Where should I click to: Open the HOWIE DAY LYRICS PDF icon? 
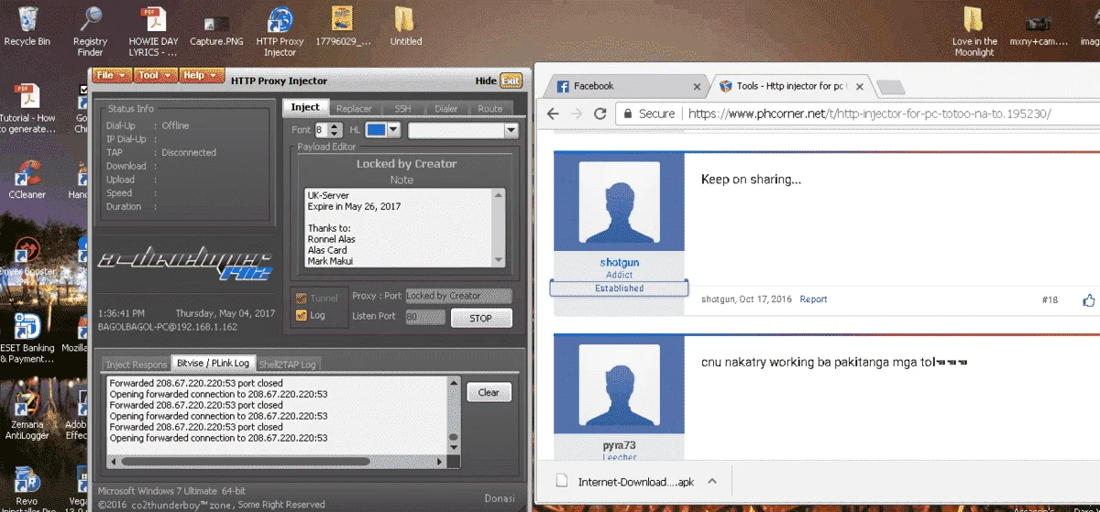click(153, 31)
